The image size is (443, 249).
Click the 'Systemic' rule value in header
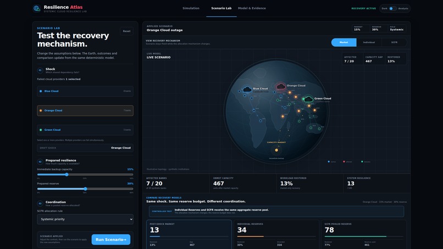click(397, 30)
